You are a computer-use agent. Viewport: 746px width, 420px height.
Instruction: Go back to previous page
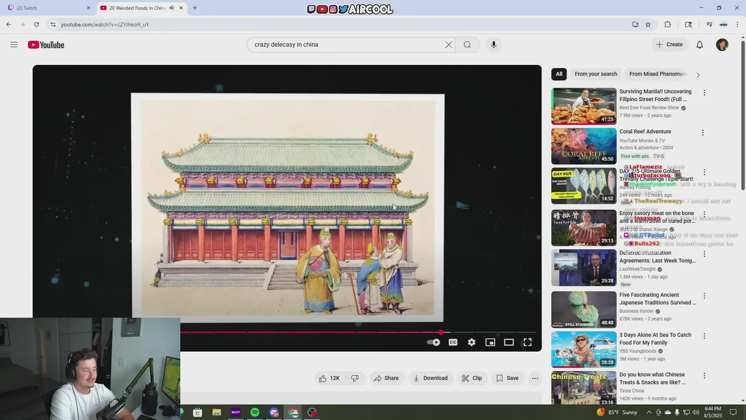(8, 24)
